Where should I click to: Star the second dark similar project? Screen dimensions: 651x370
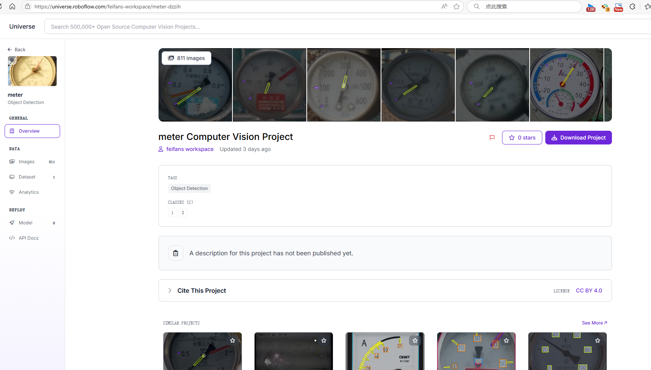tap(324, 341)
